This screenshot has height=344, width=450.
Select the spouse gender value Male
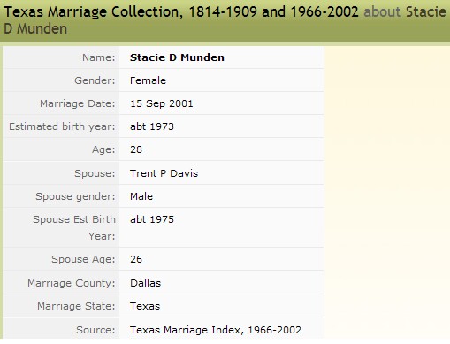point(141,196)
